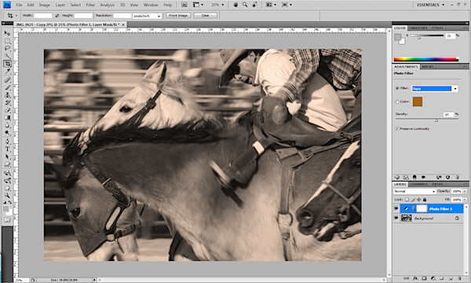Click the color spectrum ramp
This screenshot has height=283, width=471.
click(x=426, y=59)
